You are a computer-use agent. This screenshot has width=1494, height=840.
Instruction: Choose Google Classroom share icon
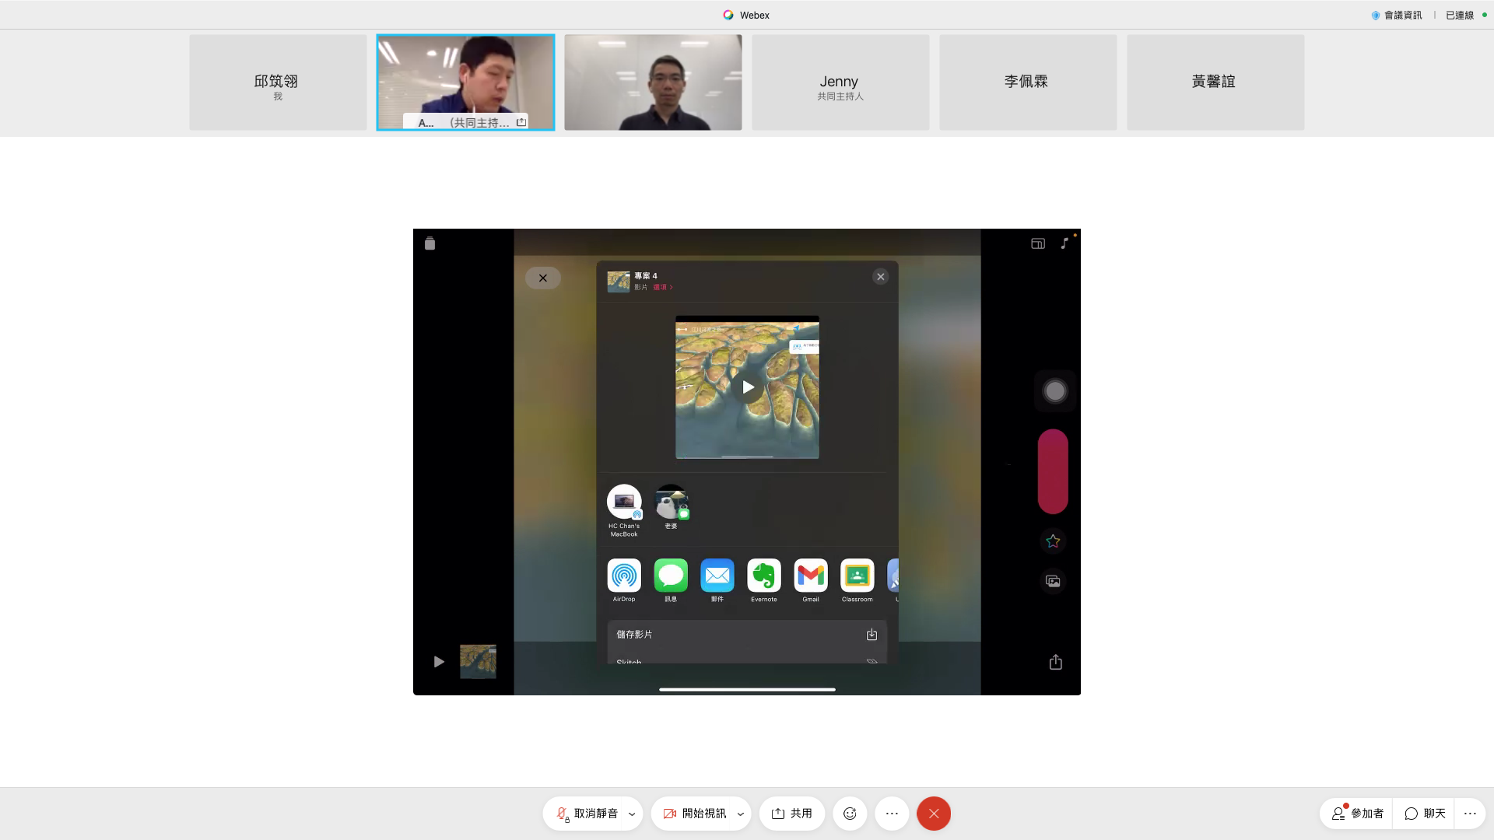(857, 576)
